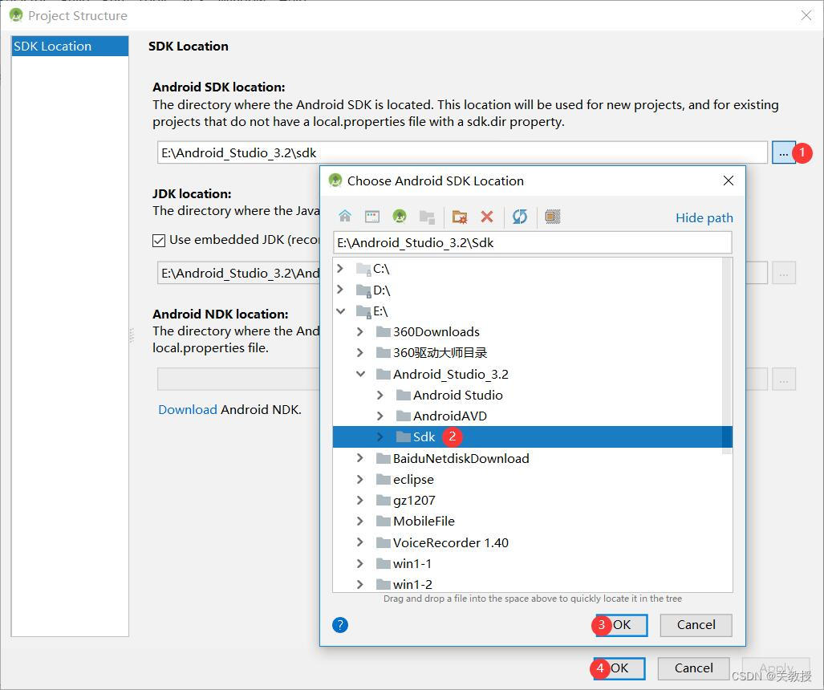The image size is (824, 690).
Task: Expand the VoiceRecorder 1.40 folder
Action: pos(360,542)
